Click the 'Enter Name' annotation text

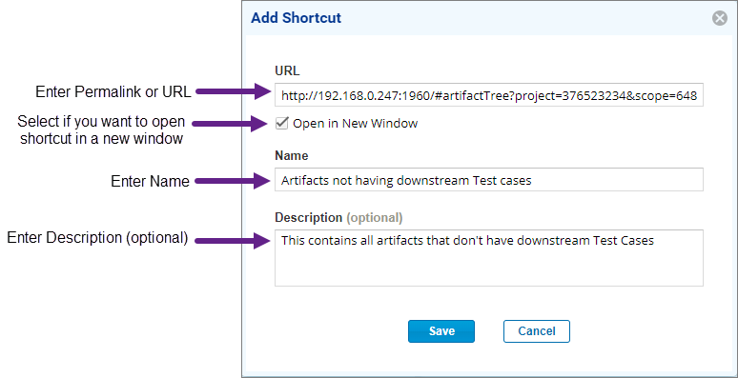(x=150, y=181)
